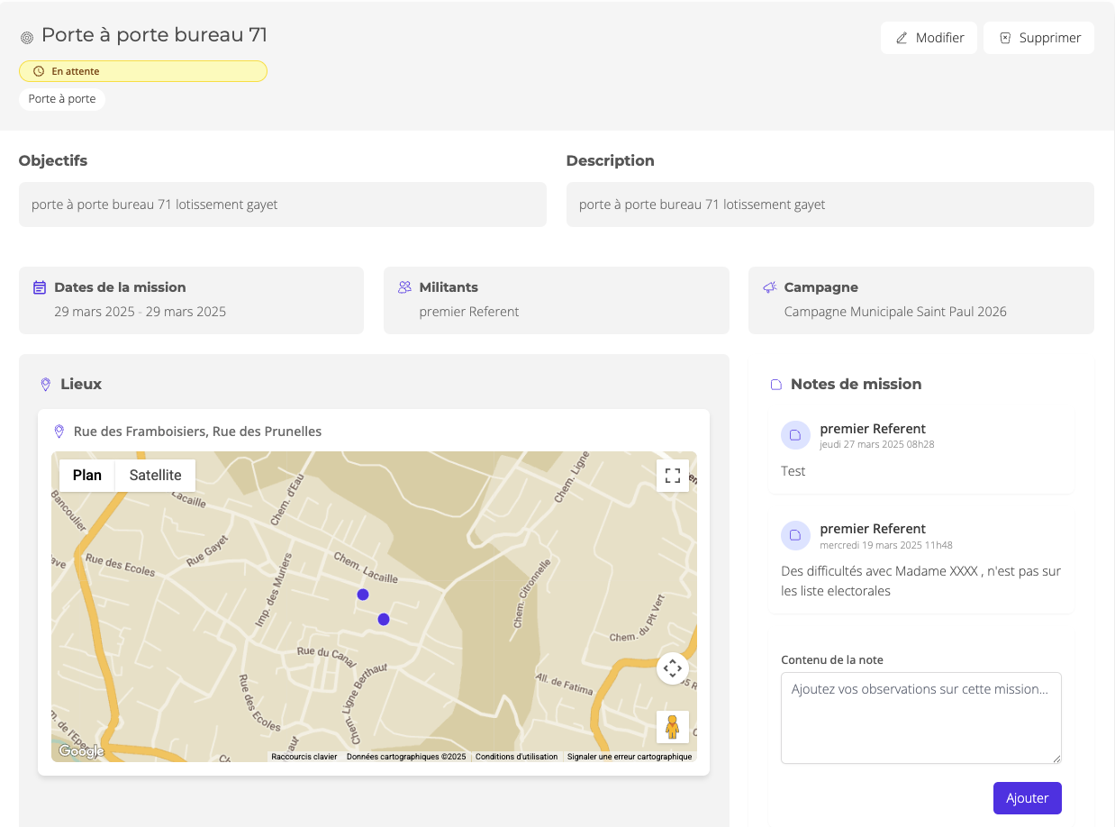Click 'mercredi 19 mars 2025 11h48' timestamp
The height and width of the screenshot is (827, 1115).
click(x=886, y=545)
